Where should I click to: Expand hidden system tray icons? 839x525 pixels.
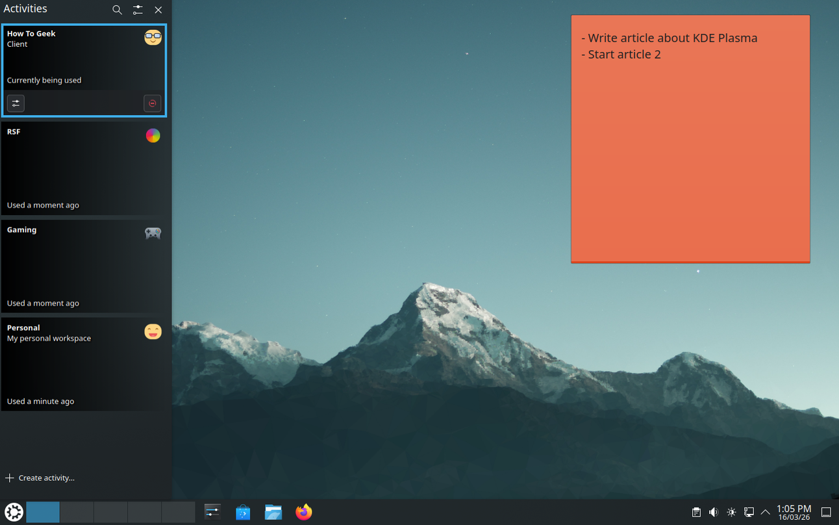[x=766, y=512]
